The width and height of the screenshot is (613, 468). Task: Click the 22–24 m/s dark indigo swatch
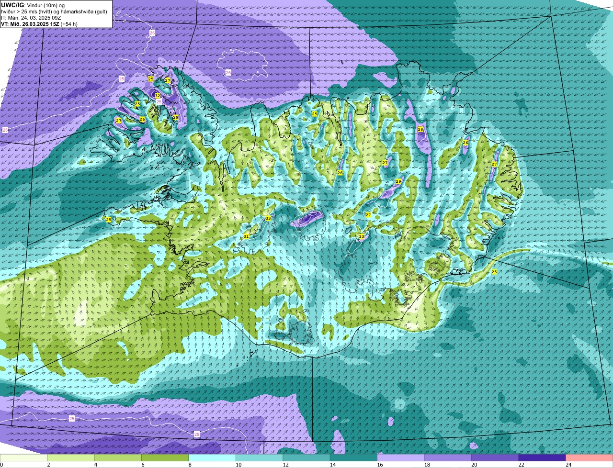click(542, 458)
